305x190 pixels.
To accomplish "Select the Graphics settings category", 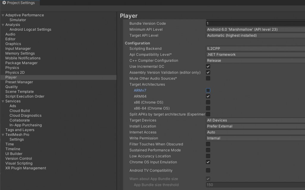I will point(13,44).
